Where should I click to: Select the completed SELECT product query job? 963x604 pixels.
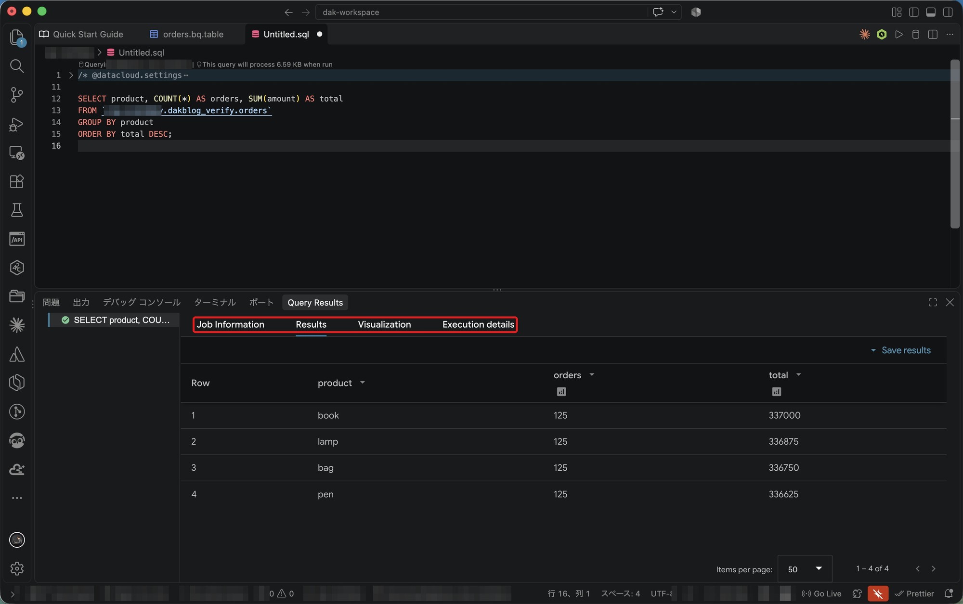114,320
